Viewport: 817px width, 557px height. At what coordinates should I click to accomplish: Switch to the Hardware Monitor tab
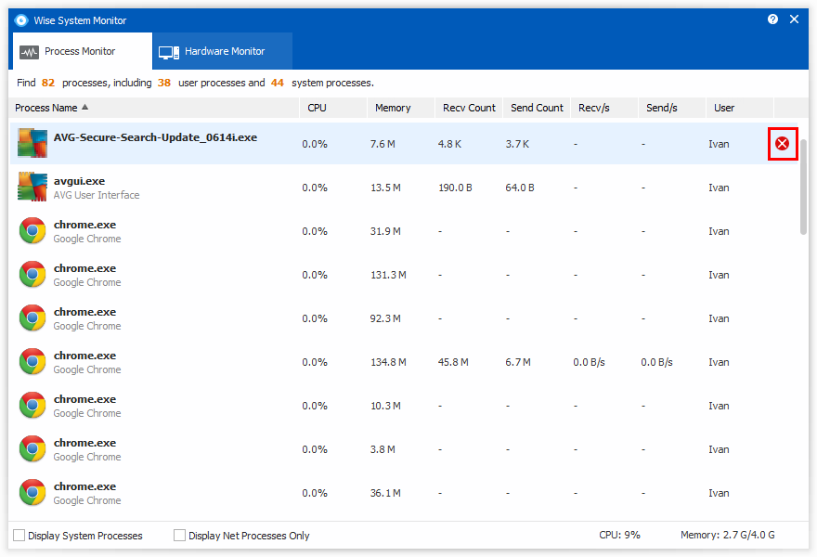223,51
